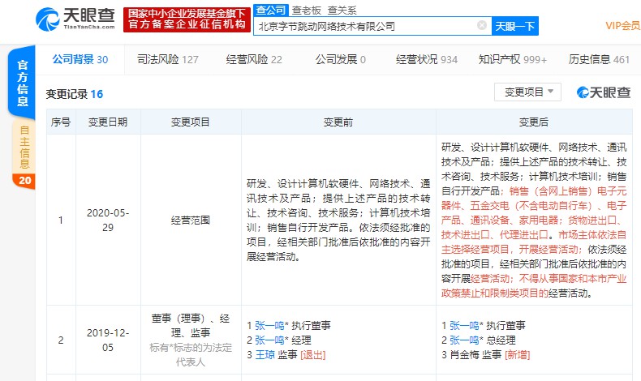Select the 公司发展 0 tab
Screen dimensions: 641x381
(341, 60)
